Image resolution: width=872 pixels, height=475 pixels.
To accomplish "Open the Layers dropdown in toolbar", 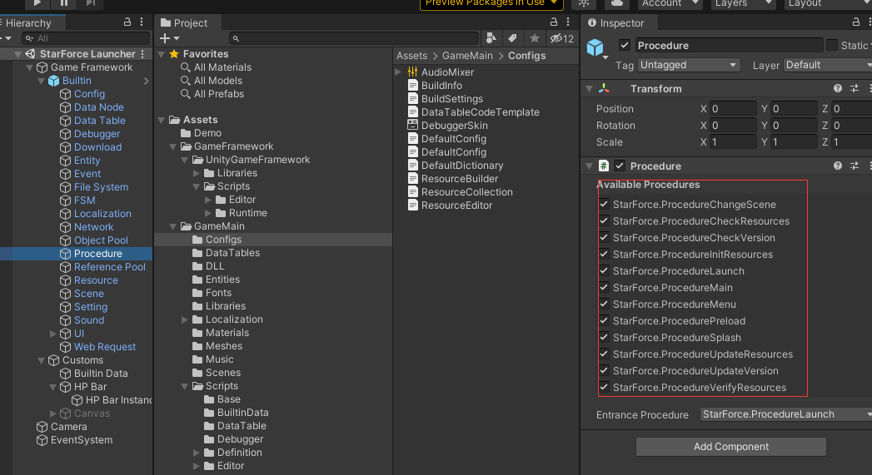I will (744, 3).
